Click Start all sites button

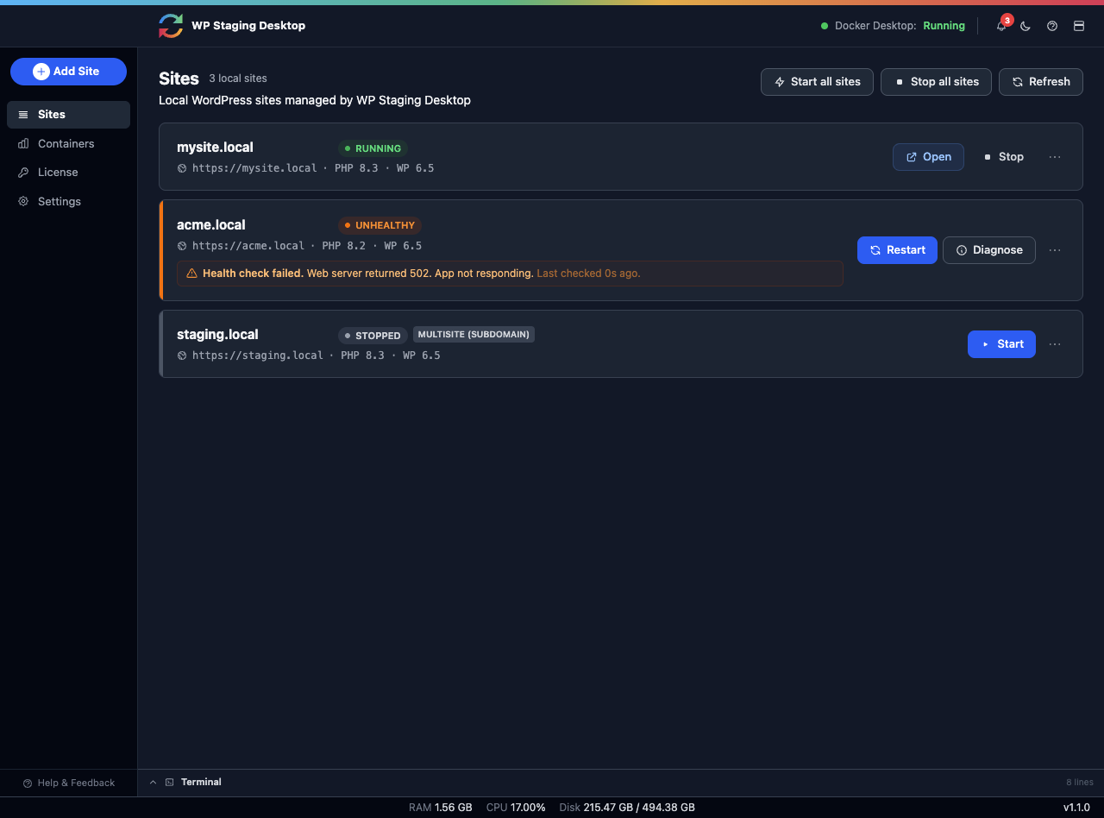(817, 82)
